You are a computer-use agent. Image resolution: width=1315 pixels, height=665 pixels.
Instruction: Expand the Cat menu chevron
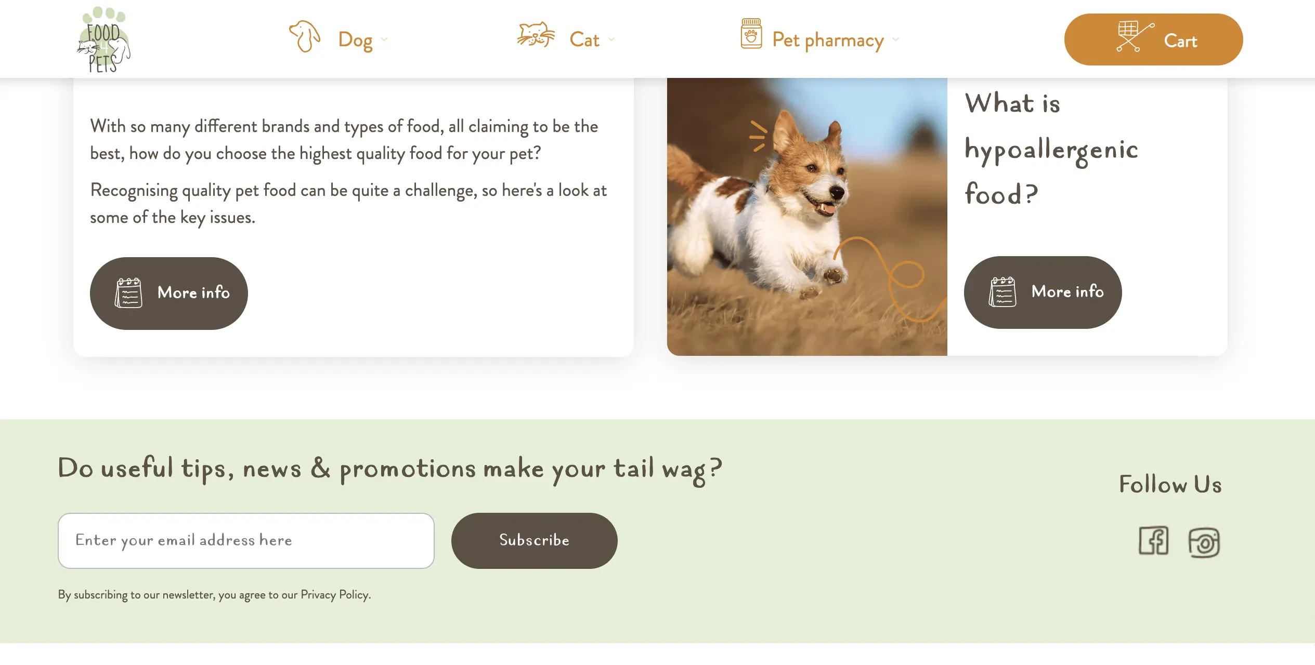point(611,39)
